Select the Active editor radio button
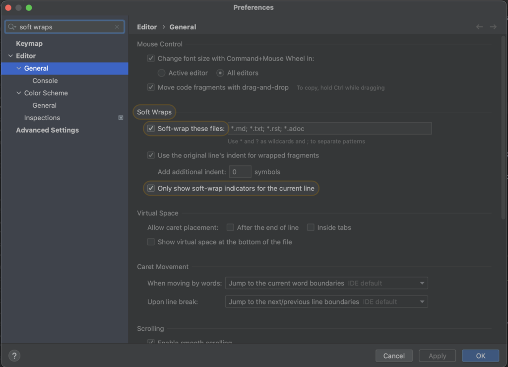Screen dimensions: 508x367 [161, 73]
